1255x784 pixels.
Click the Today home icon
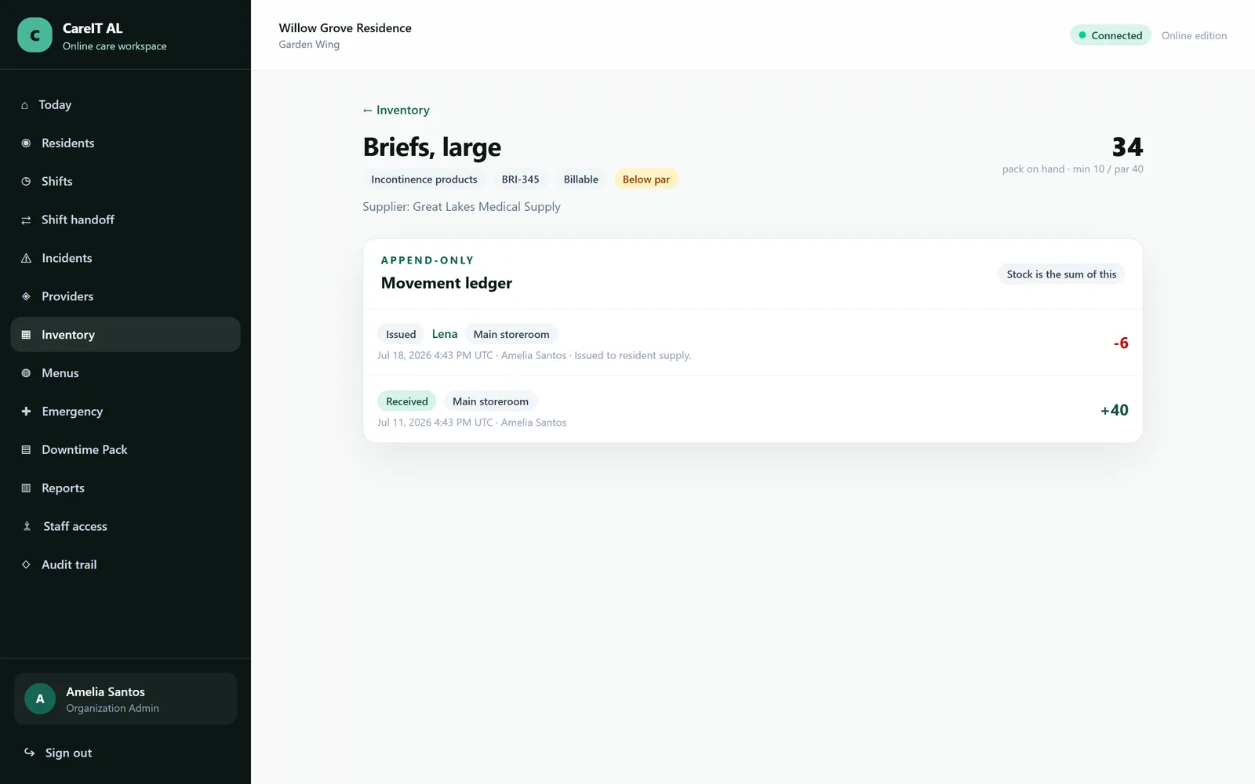(24, 105)
